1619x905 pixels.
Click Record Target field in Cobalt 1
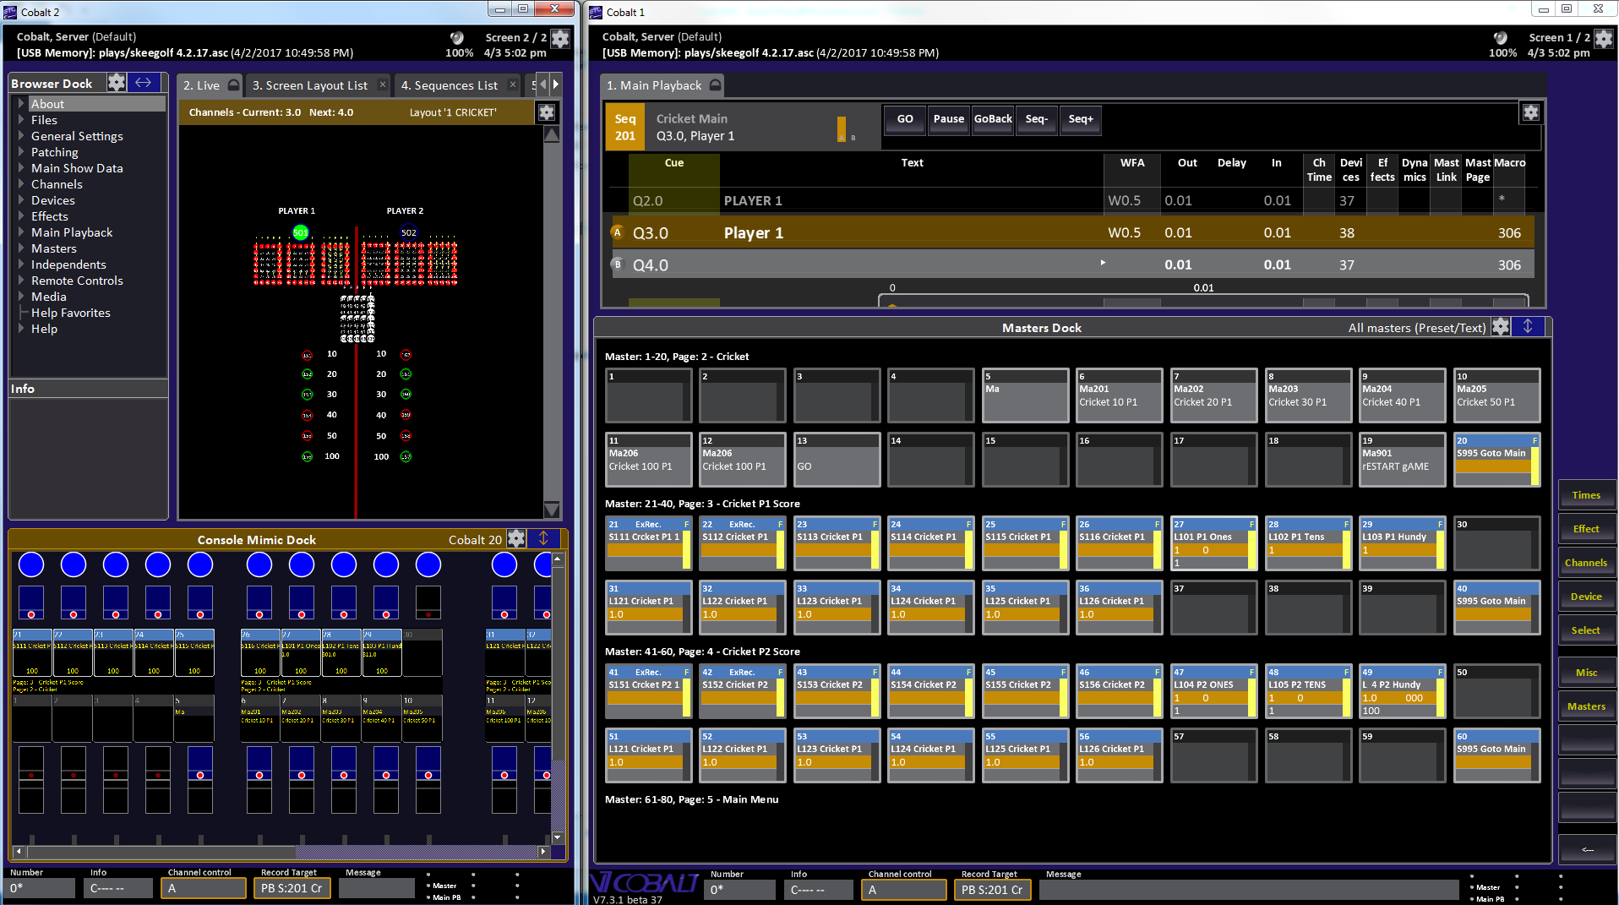tap(993, 890)
